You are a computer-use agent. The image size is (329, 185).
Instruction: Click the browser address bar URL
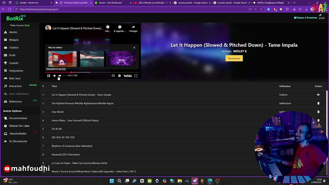[x=39, y=9]
